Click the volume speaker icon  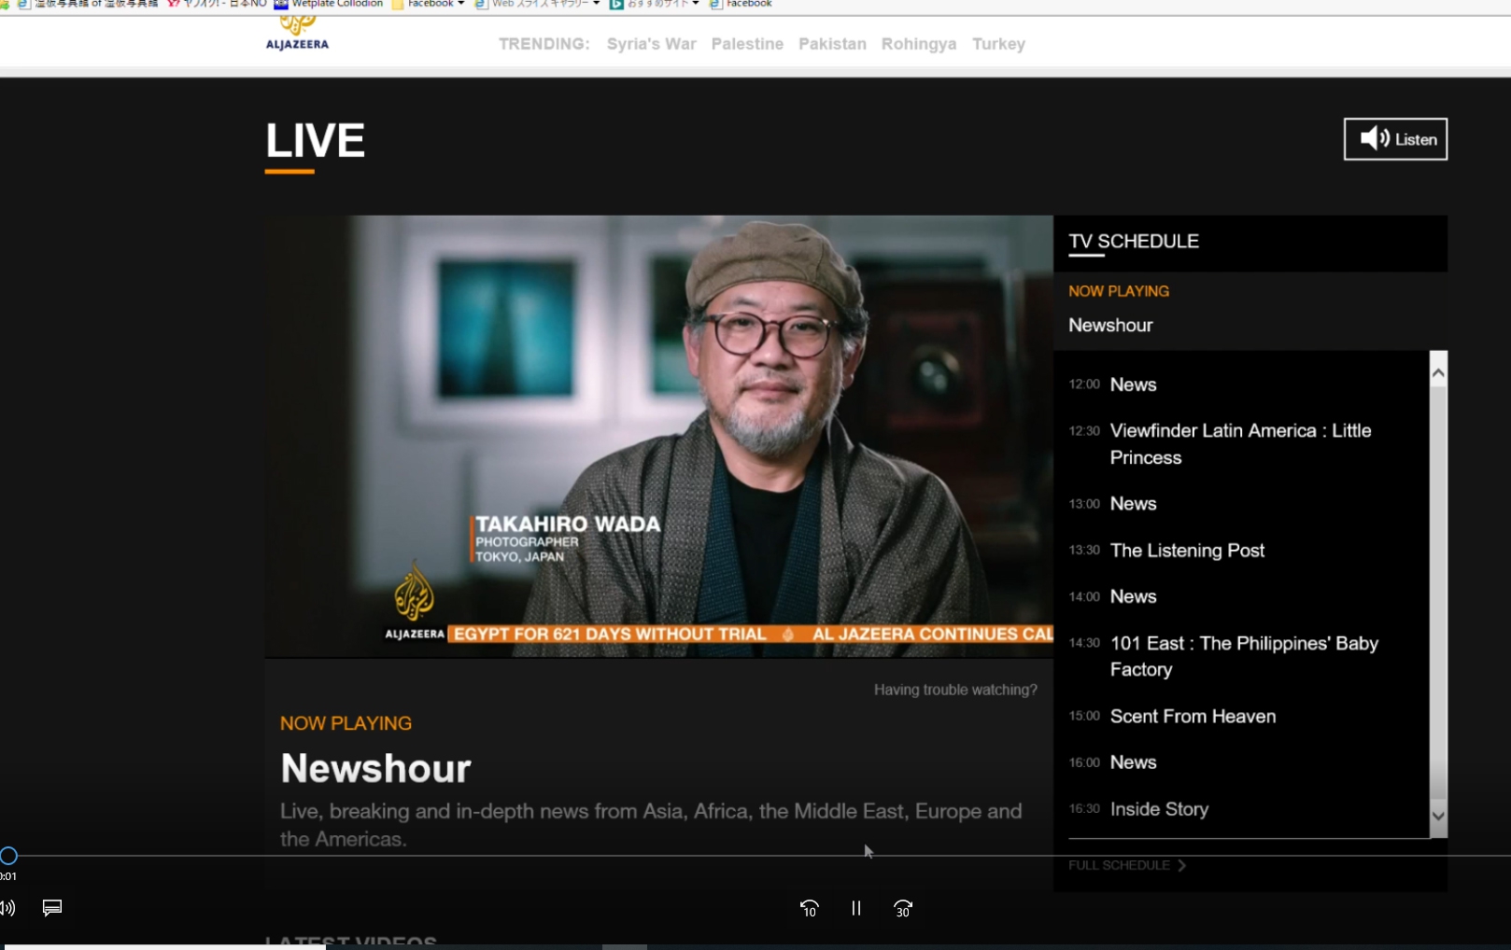click(x=8, y=907)
